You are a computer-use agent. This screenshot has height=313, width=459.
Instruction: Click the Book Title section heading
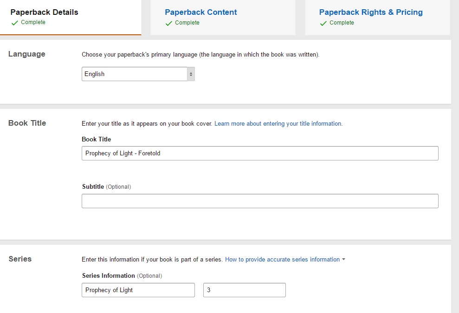[27, 123]
